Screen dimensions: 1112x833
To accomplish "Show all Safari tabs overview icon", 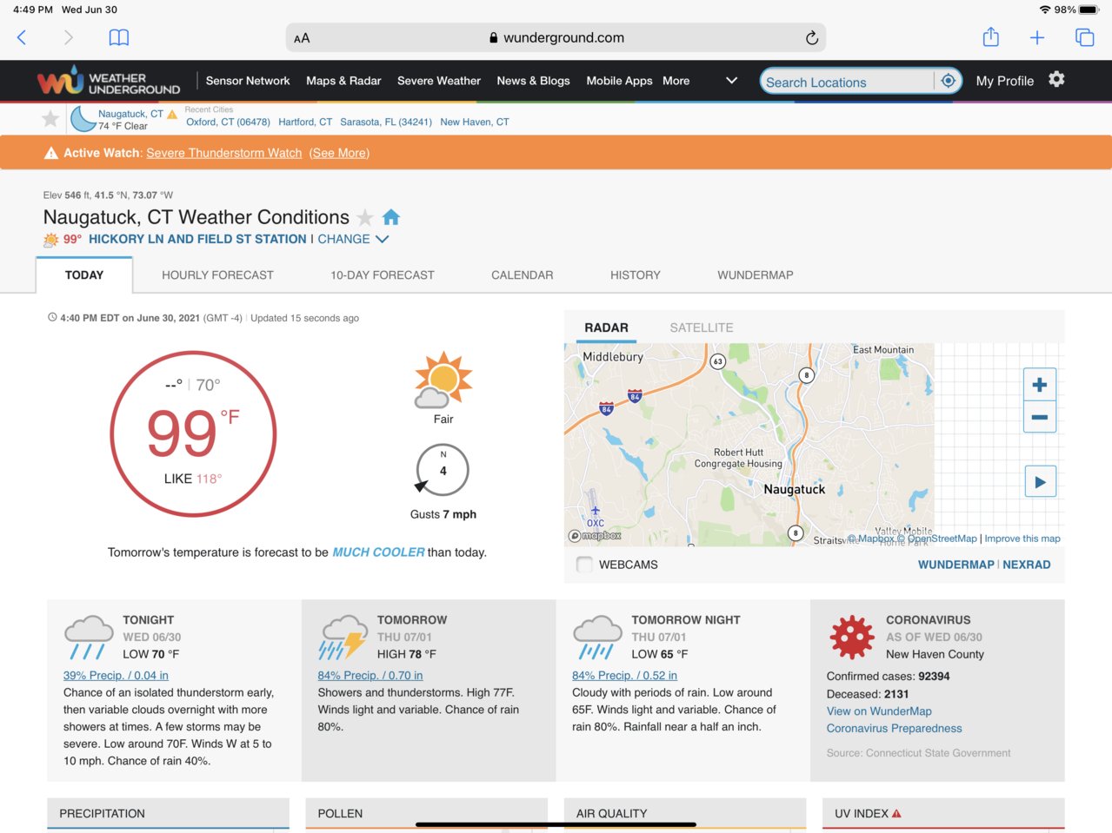I will click(1084, 37).
